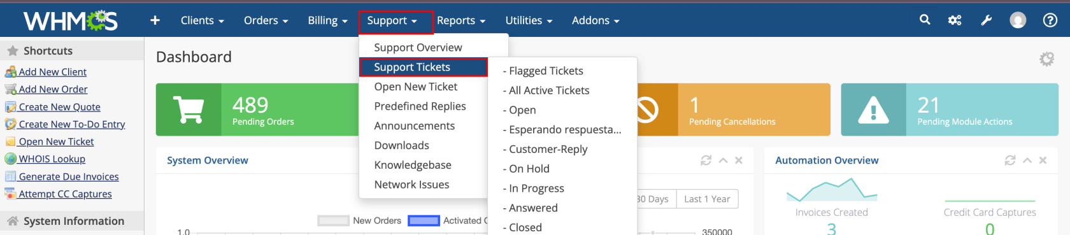Collapse the System Overview panel
The width and height of the screenshot is (1070, 235).
tap(723, 160)
